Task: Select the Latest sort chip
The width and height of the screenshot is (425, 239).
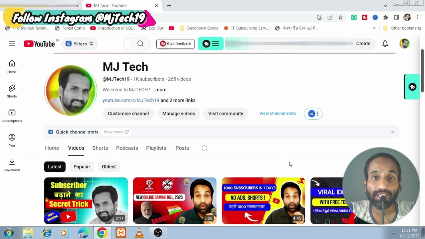Action: [55, 167]
